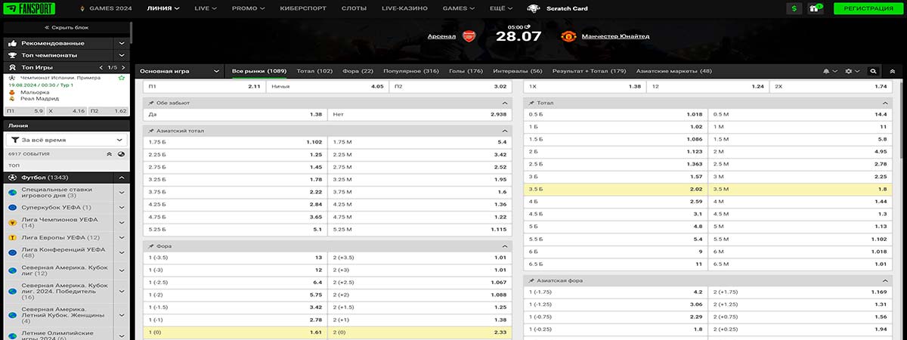Open the Манчестер Юнайтед team link
The height and width of the screenshot is (340, 907).
coord(615,36)
